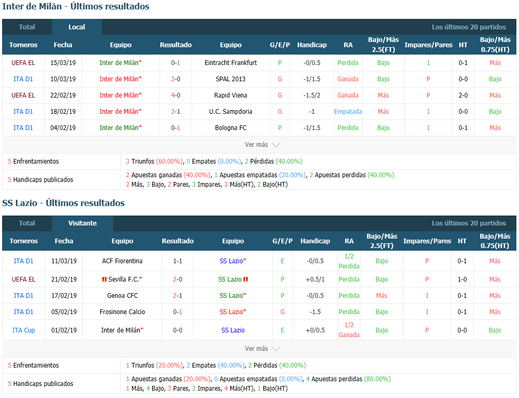Click the red card icon beside Sevilla F.C.
Viewport: 519px width, 398px height.
[104, 279]
